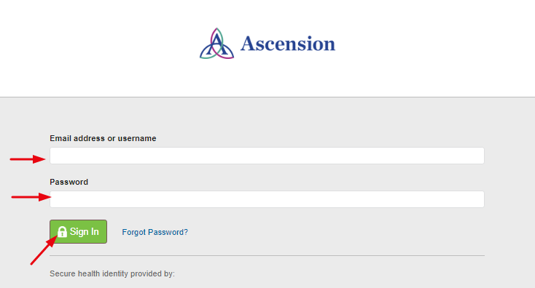The width and height of the screenshot is (535, 288).
Task: Click the Ascension wordmark text
Action: tap(288, 44)
